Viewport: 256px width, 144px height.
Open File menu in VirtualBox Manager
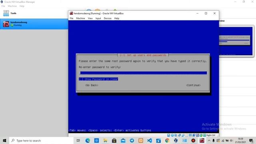tap(3, 6)
